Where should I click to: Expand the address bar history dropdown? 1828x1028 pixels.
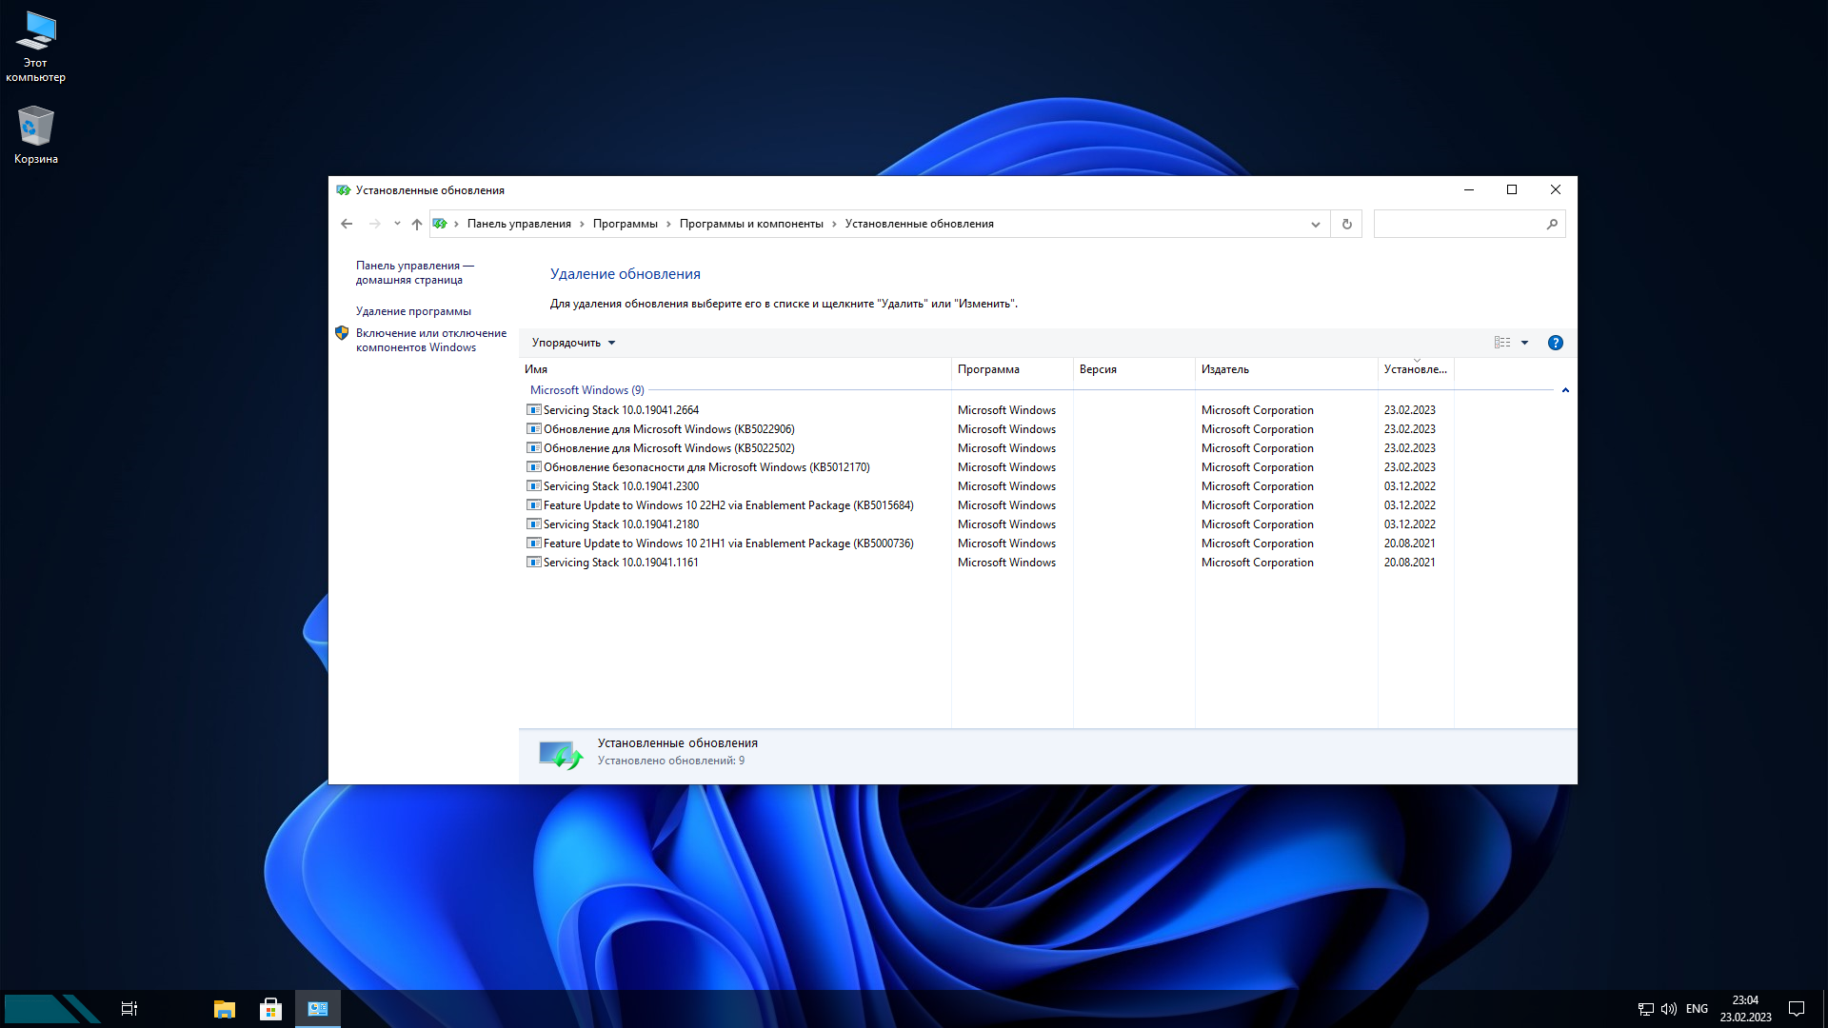click(x=1315, y=224)
